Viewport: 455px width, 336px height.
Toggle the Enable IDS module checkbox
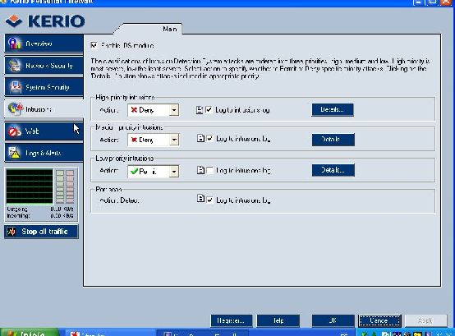(x=94, y=45)
